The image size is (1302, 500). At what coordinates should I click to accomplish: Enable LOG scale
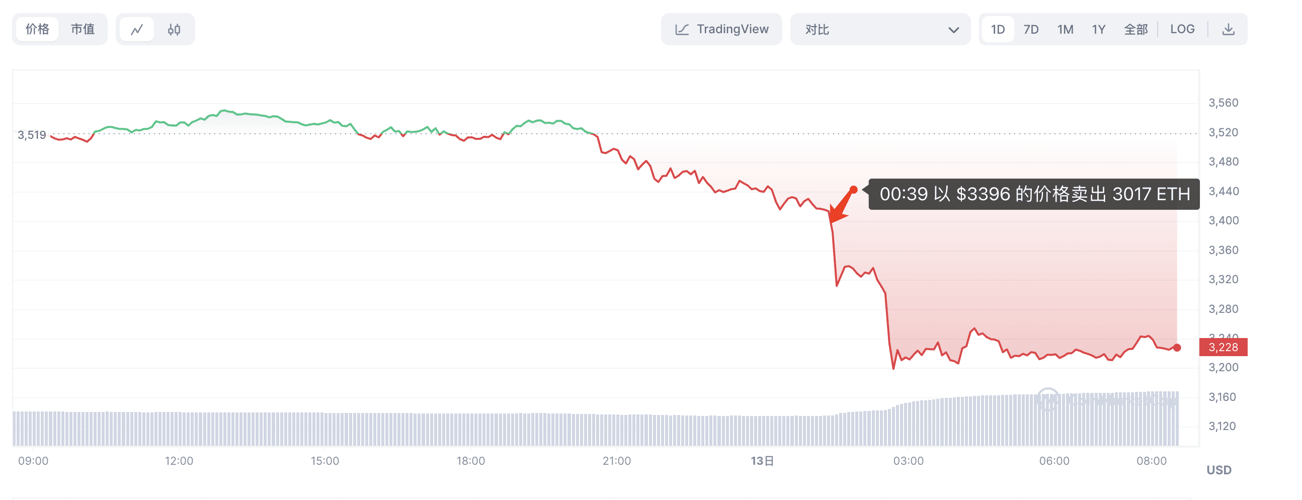point(1183,29)
